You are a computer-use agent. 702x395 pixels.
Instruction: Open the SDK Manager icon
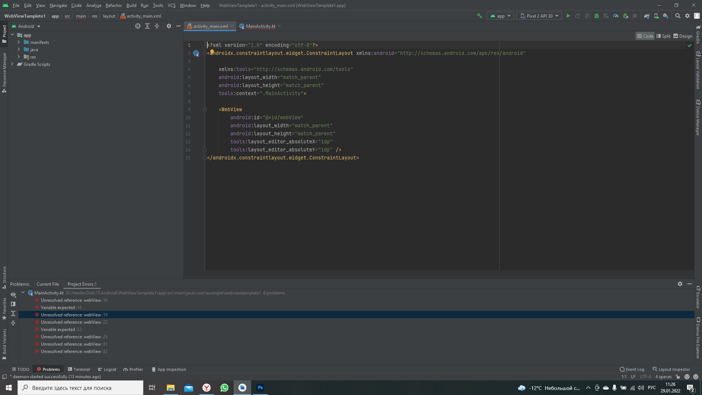(666, 16)
